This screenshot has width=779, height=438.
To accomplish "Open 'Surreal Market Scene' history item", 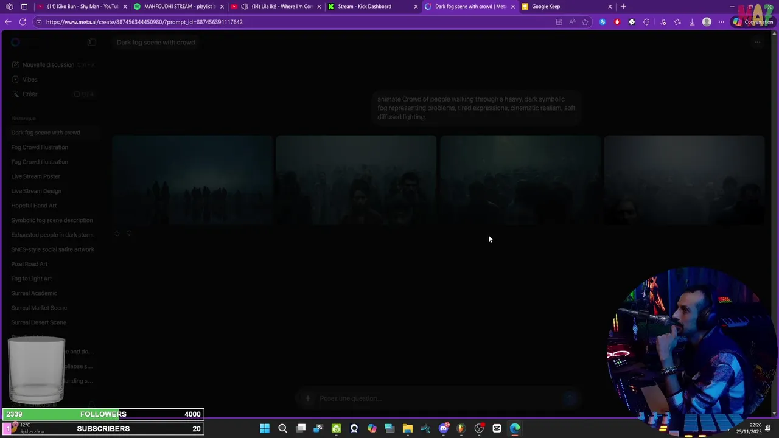I will coord(39,308).
